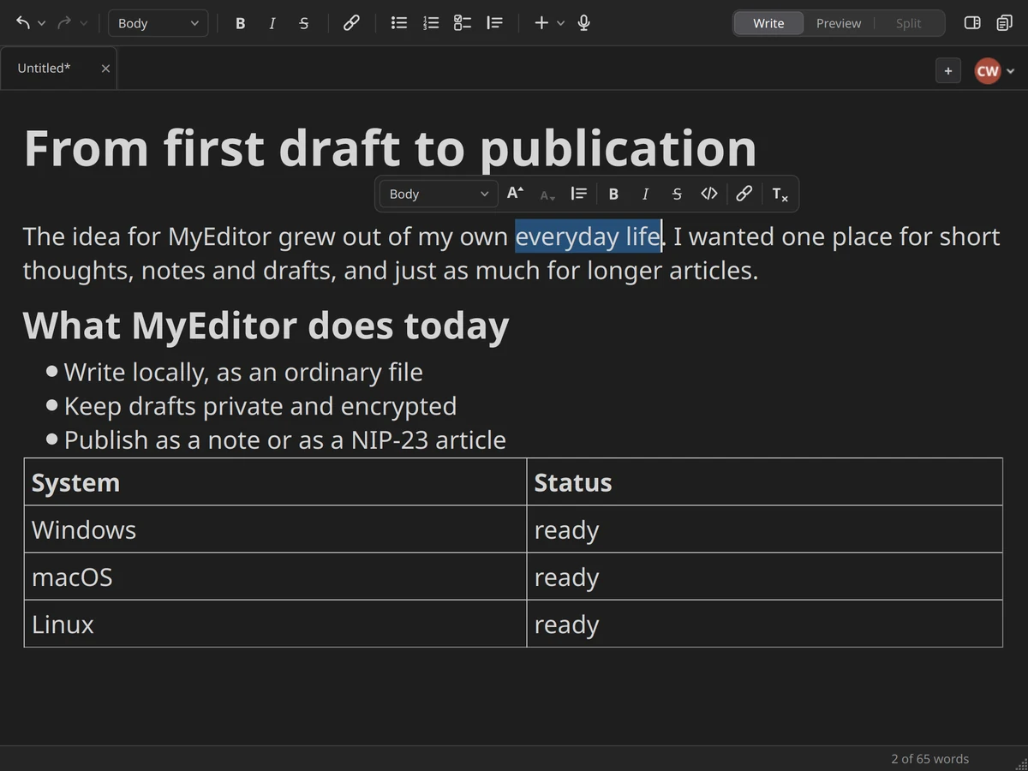The height and width of the screenshot is (771, 1028).
Task: Expand the redo history dropdown arrow
Action: (83, 23)
